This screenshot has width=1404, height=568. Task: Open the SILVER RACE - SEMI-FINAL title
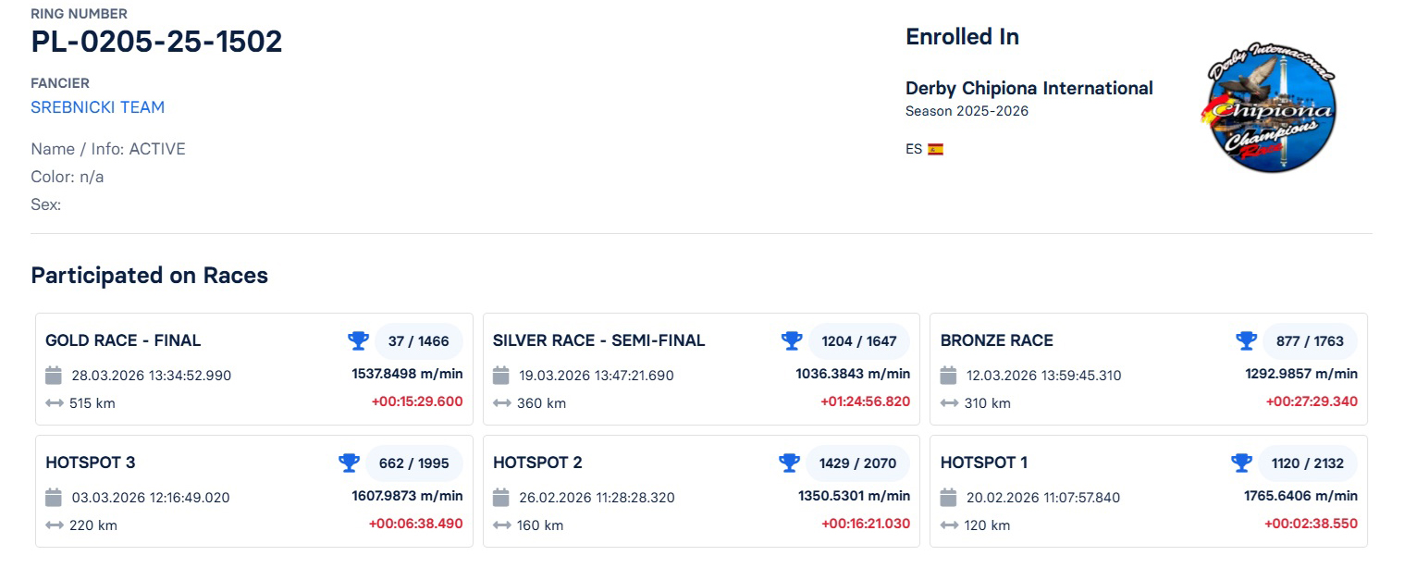click(x=598, y=340)
